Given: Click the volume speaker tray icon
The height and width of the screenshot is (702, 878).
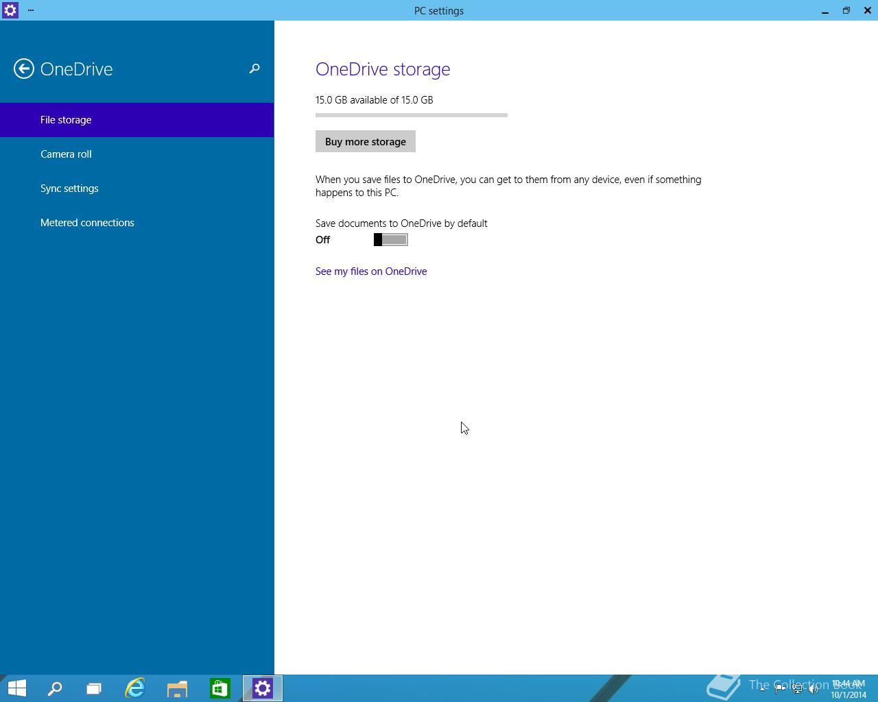Looking at the screenshot, I should tap(814, 689).
